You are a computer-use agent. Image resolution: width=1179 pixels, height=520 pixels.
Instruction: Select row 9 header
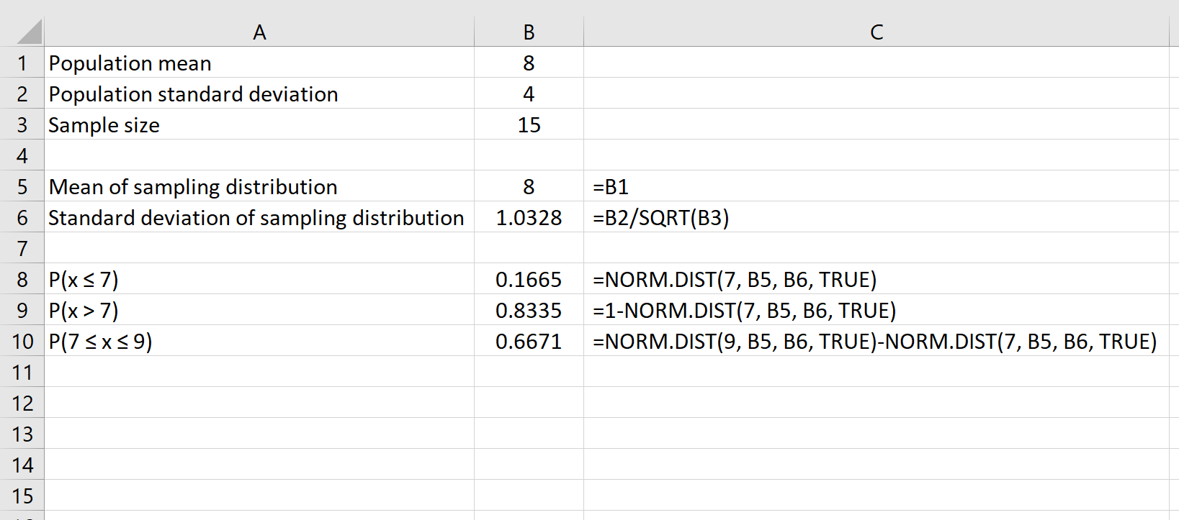[22, 310]
